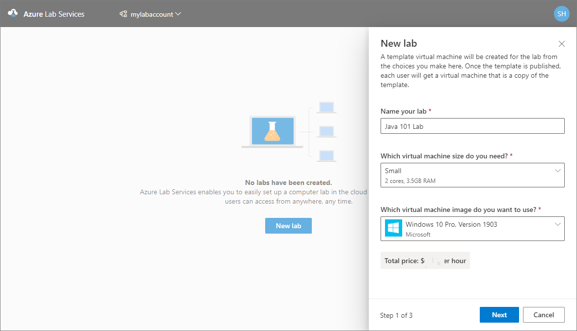Click the 'Which virtual machine size do you need?' label
This screenshot has height=331, width=577.
click(444, 156)
